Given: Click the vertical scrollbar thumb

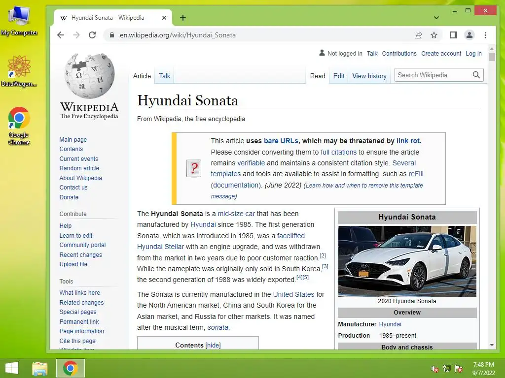Looking at the screenshot, I should click(492, 57).
